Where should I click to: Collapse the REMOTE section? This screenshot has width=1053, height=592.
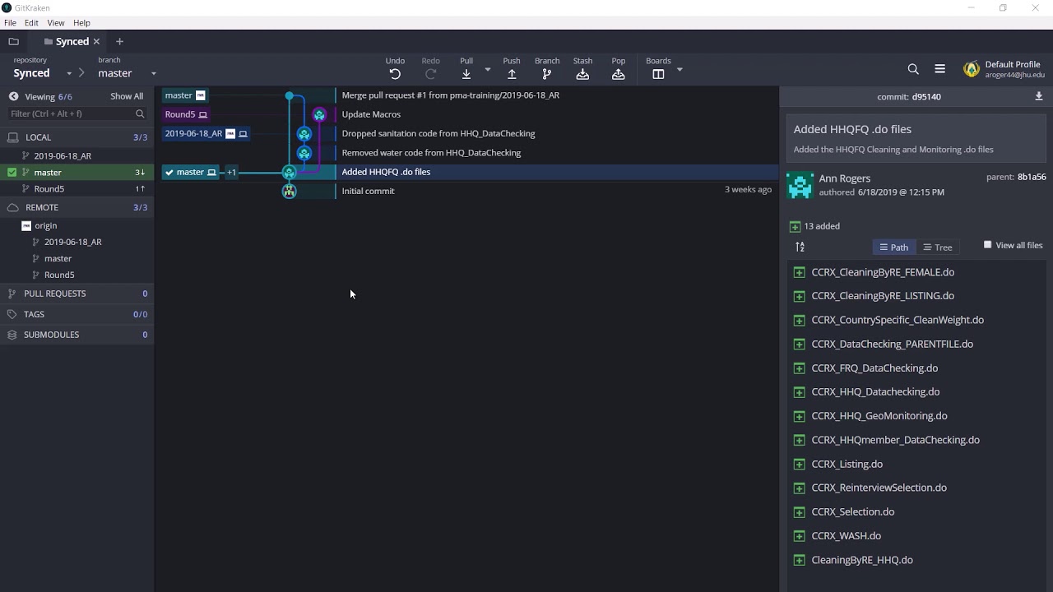[x=77, y=207]
